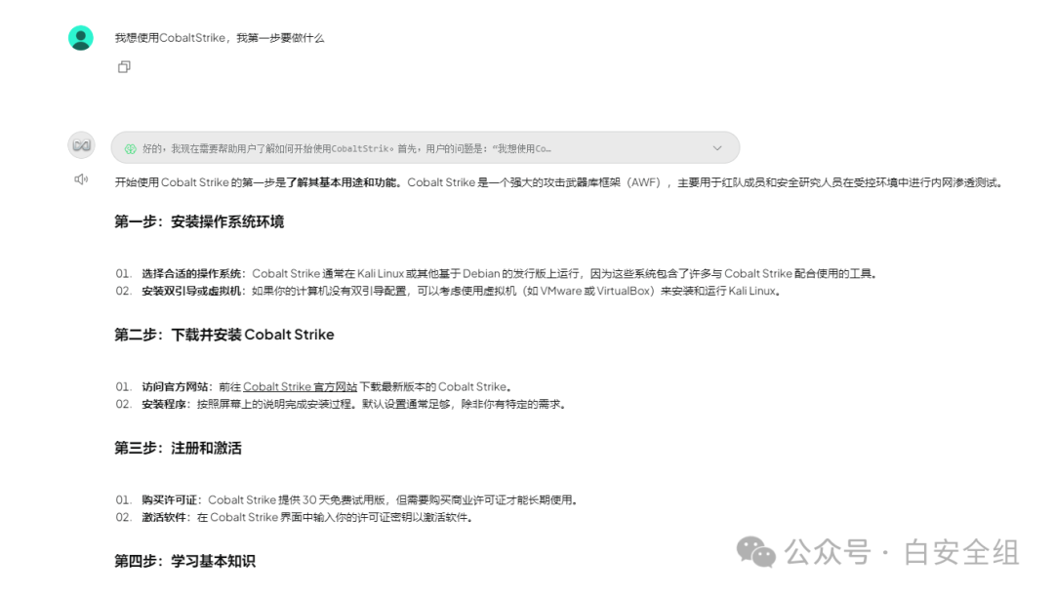Viewport: 1054px width, 595px height.
Task: Click the 第一步：安装操作系统环境 heading
Action: click(199, 221)
